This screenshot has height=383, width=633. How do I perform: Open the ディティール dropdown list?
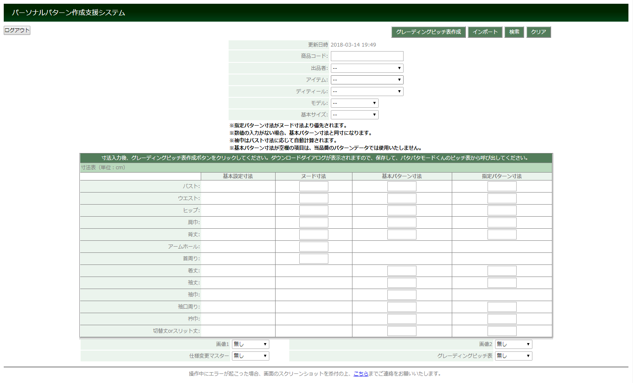coord(367,91)
